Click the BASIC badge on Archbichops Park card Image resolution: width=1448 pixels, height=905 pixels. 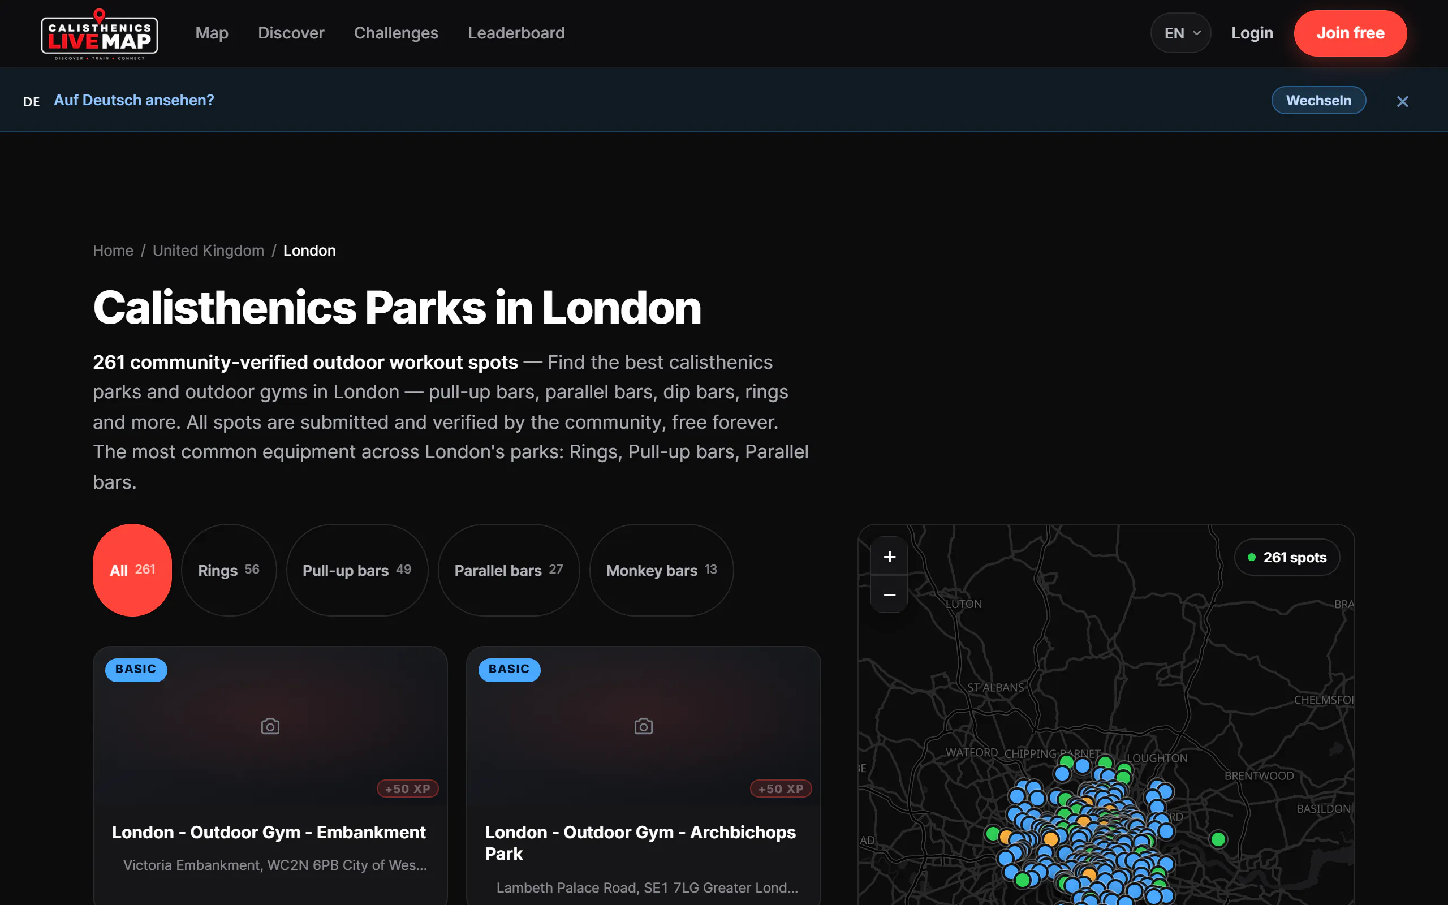coord(509,669)
